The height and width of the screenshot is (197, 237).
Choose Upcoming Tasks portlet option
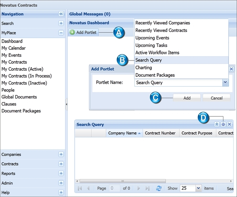181,45
